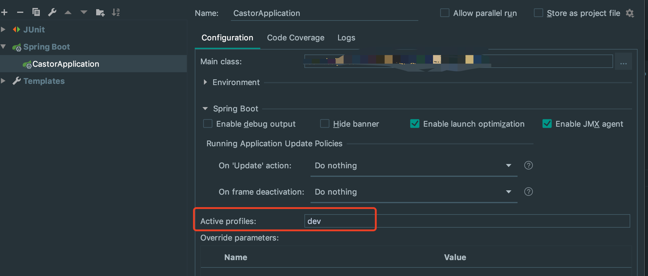Viewport: 648px width, 276px height.
Task: Open help for 'Update' action policy
Action: click(x=528, y=165)
